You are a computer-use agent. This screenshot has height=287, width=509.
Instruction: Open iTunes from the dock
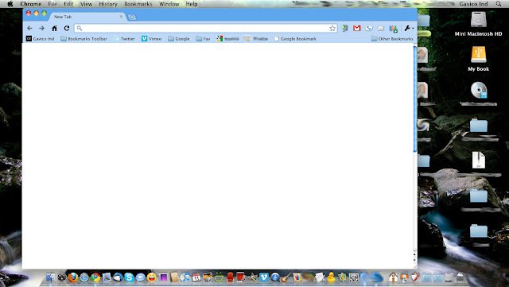[185, 277]
